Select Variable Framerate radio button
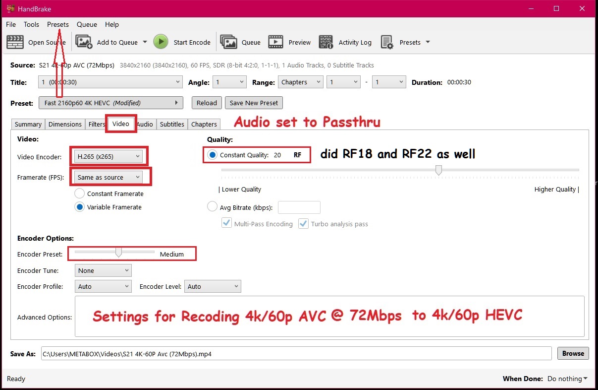This screenshot has height=390, width=598. (79, 207)
